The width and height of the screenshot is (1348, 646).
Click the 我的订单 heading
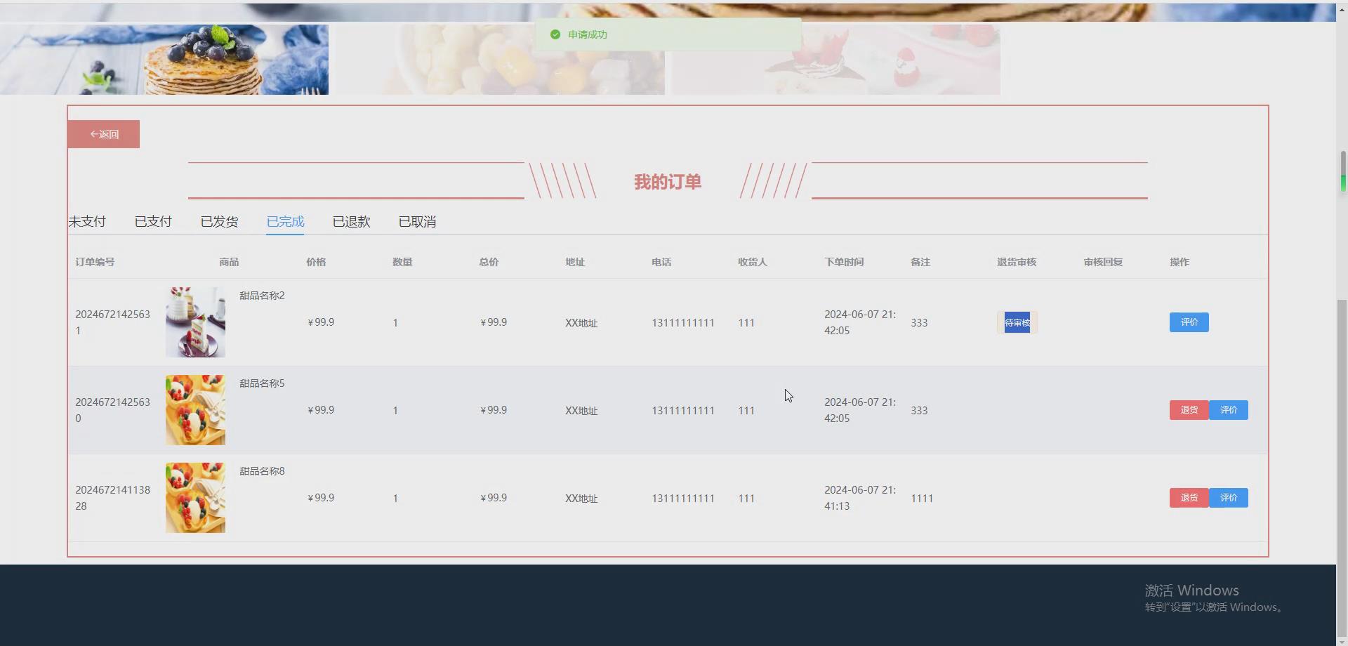[668, 182]
